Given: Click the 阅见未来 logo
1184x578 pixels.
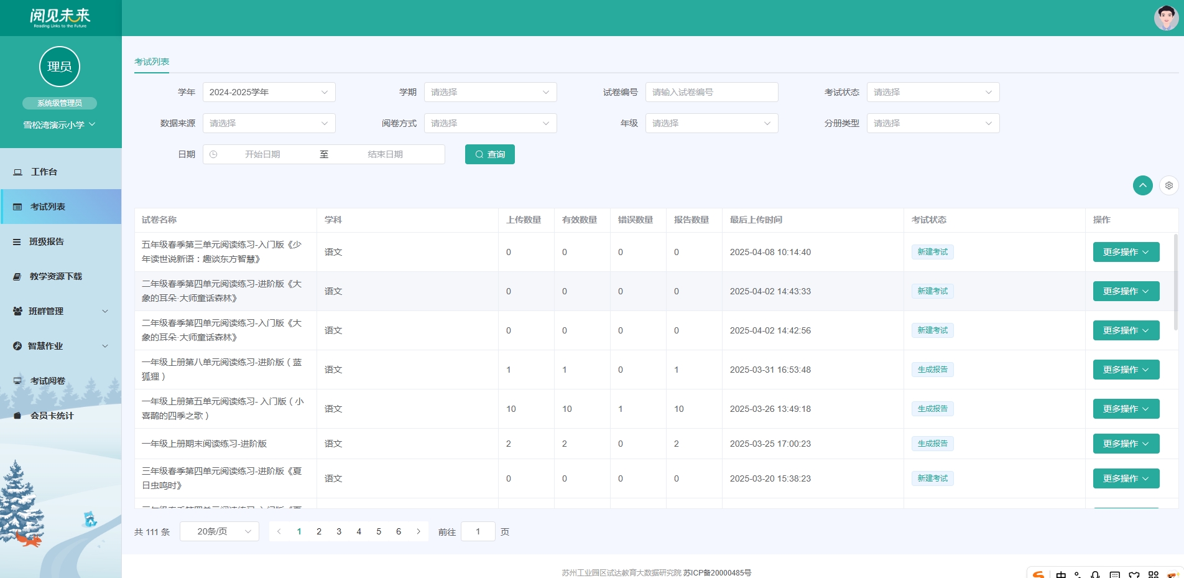Looking at the screenshot, I should [60, 17].
